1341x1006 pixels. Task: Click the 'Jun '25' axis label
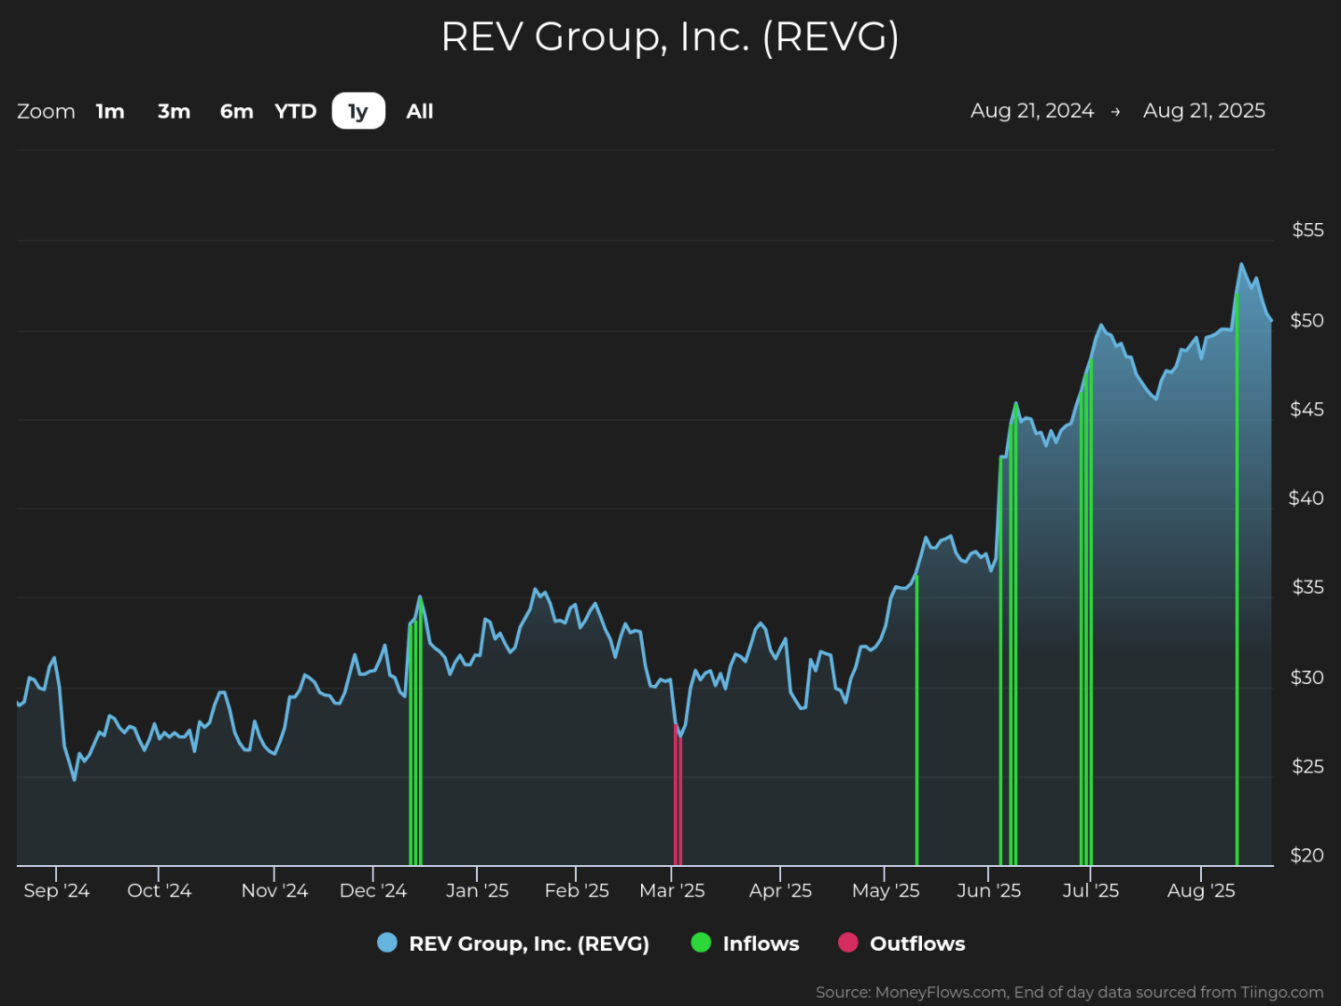(x=989, y=890)
